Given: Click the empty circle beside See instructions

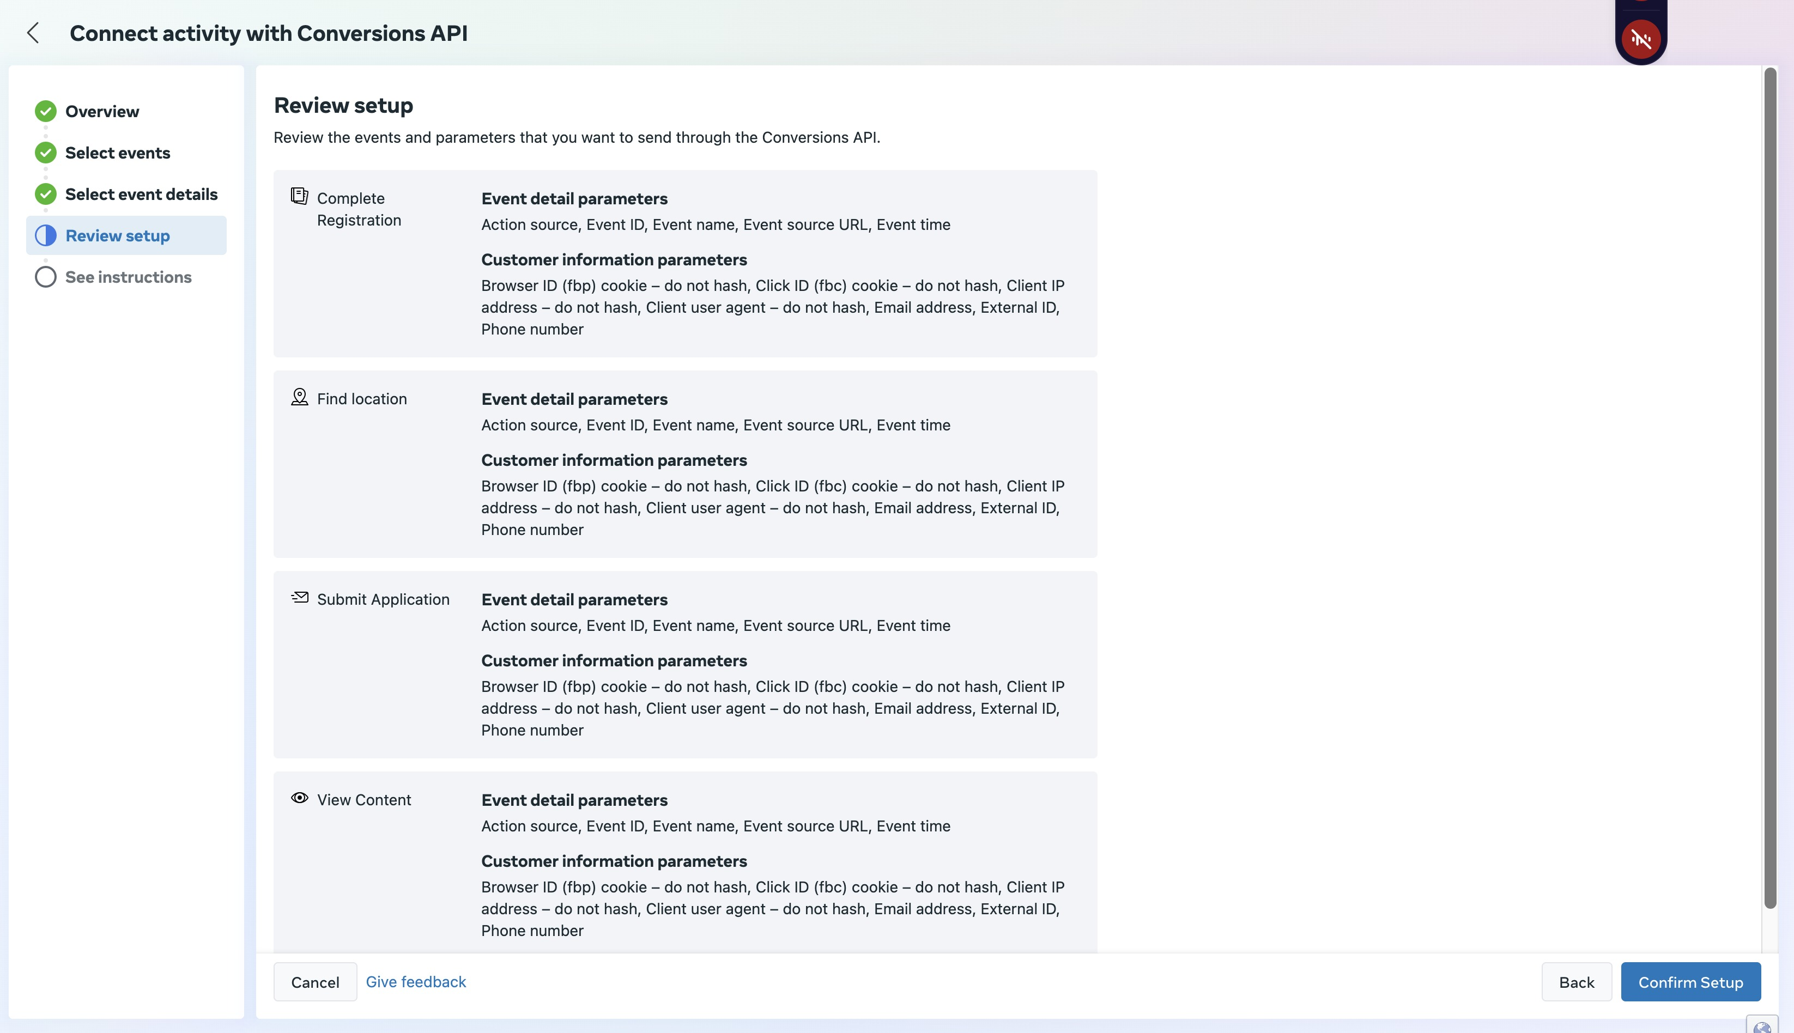Looking at the screenshot, I should point(45,277).
